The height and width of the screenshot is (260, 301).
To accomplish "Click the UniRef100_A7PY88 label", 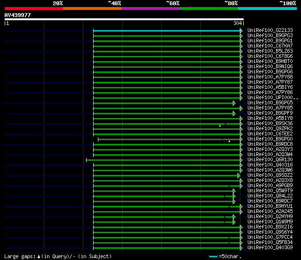I will 270,77.
